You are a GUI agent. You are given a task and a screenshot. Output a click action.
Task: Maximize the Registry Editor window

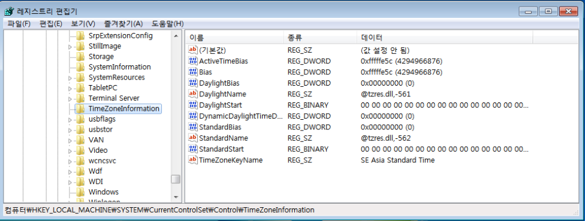[x=548, y=11]
